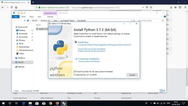This screenshot has height=106, width=188.
Task: Toggle Install launcher for all users checkbox
Action: click(75, 72)
